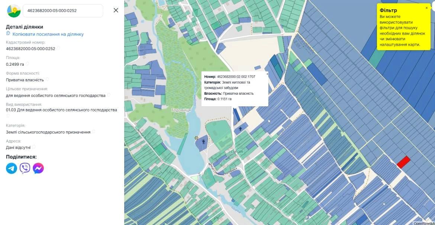Screen dimensions: 435x225
Task: Share the parcel via Telegram
Action: pos(12,168)
